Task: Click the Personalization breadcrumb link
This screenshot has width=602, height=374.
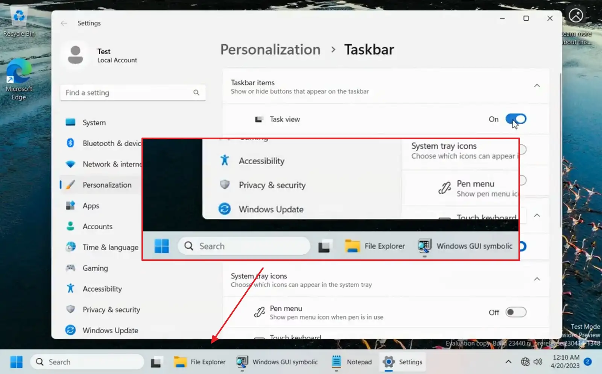Action: click(x=270, y=50)
